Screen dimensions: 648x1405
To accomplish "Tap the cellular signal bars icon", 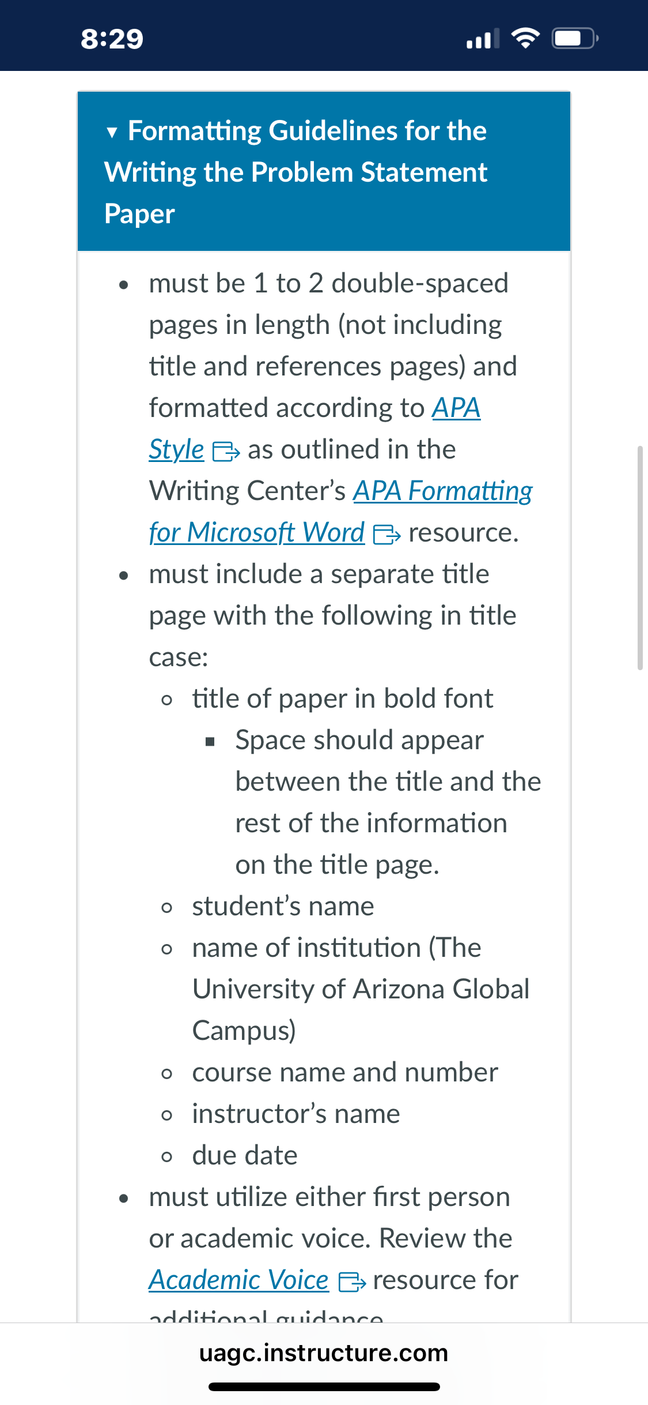I will (483, 39).
